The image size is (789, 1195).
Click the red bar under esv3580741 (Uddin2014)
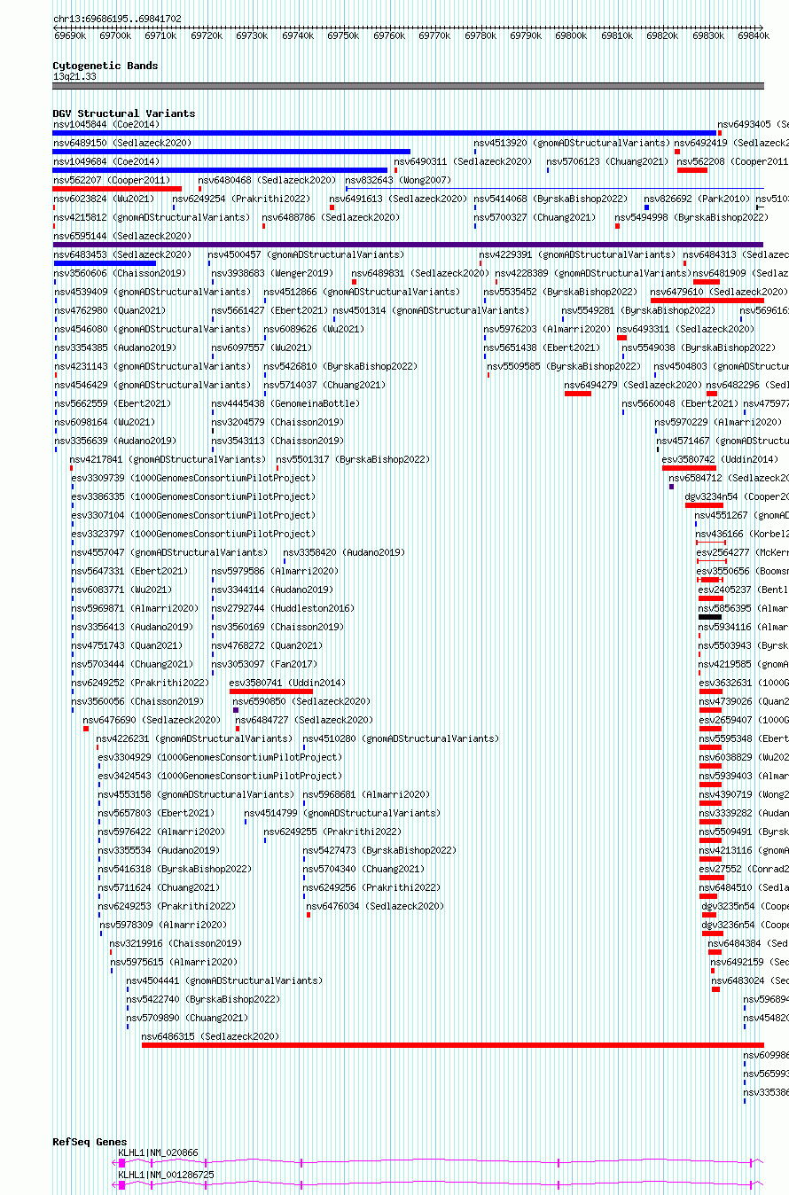pos(271,691)
